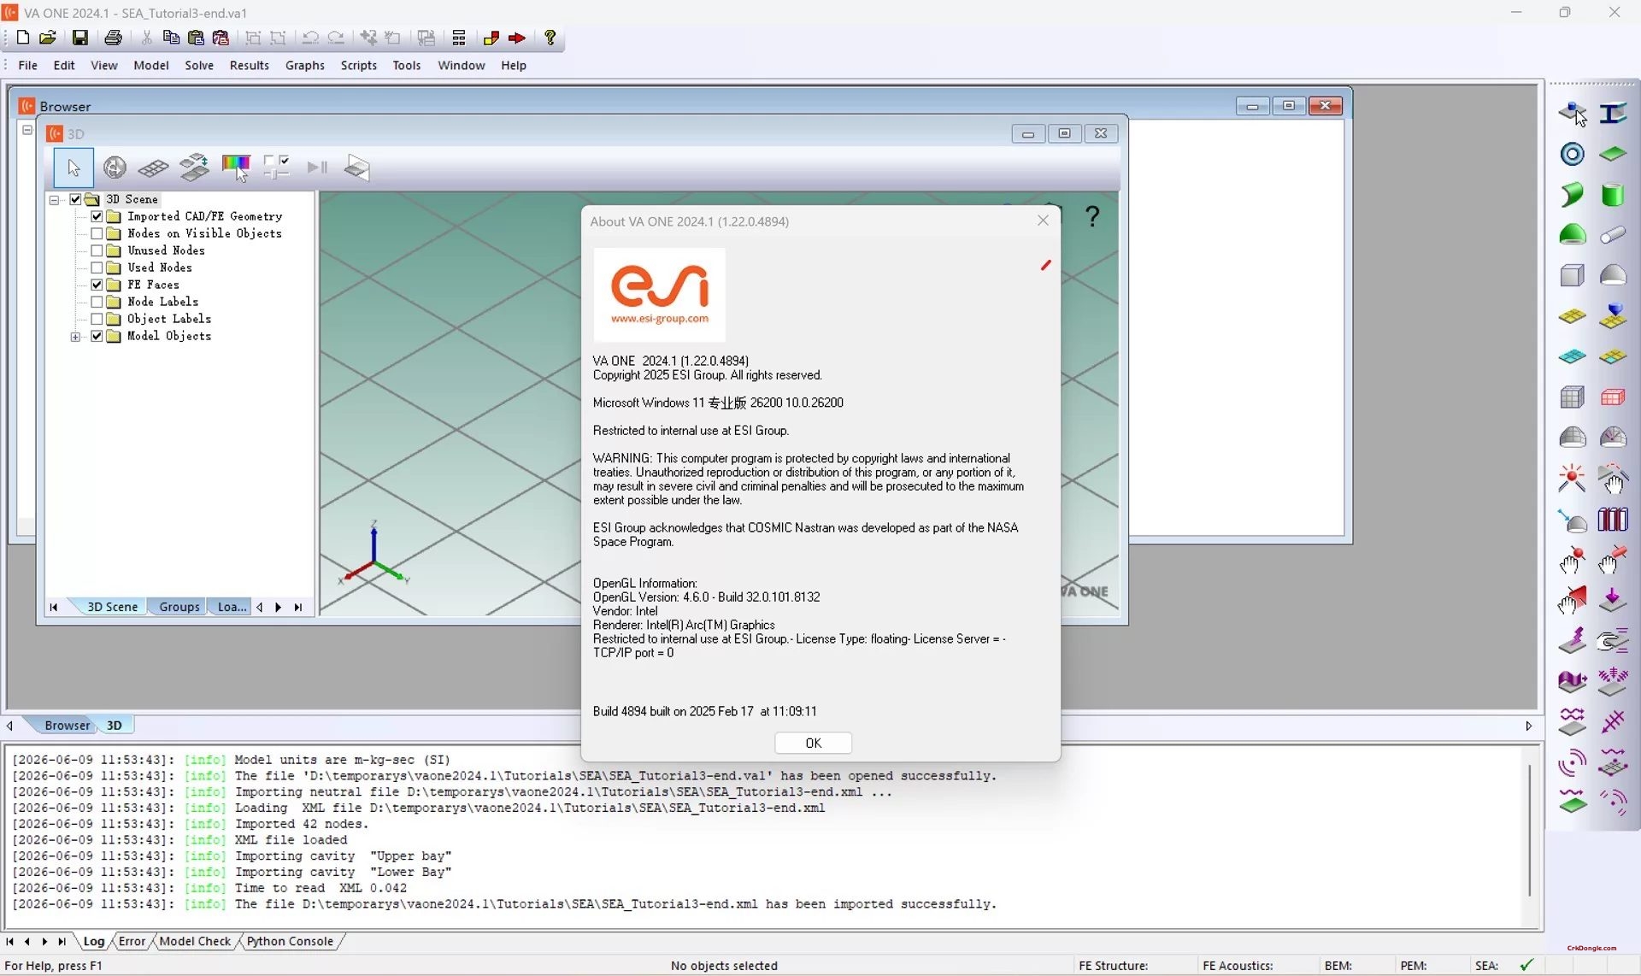
Task: Click the ESI logo in About dialog
Action: (660, 295)
